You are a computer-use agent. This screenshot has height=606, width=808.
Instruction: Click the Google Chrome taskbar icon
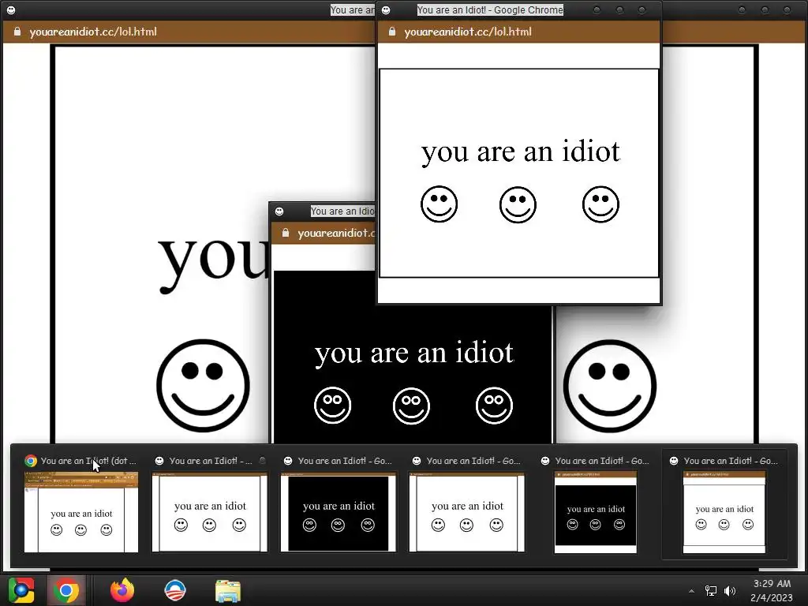point(66,590)
